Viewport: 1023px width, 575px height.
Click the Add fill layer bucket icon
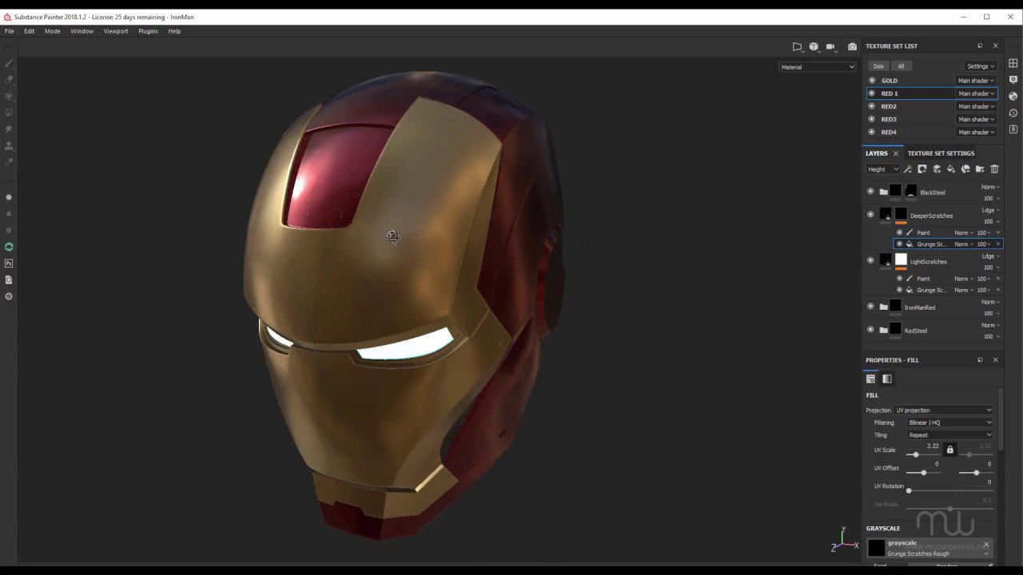[x=951, y=169]
